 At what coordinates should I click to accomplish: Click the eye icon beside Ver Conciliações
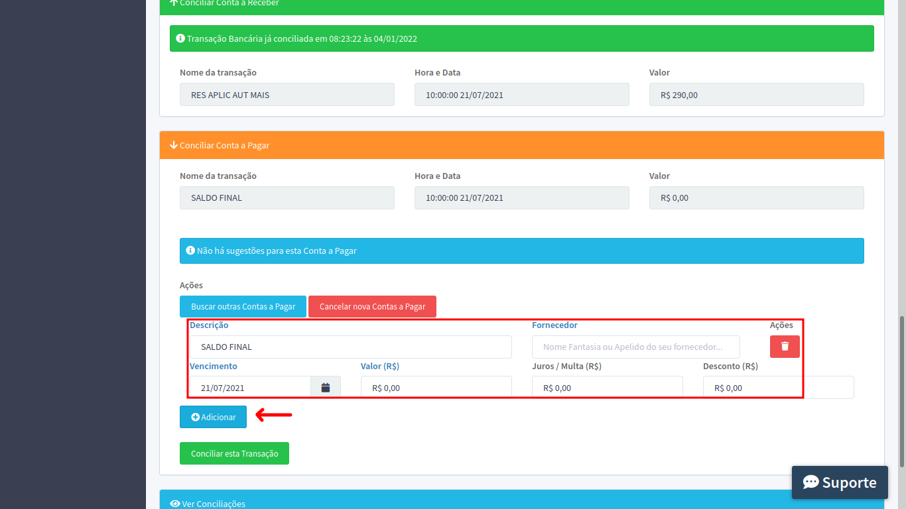pyautogui.click(x=175, y=504)
